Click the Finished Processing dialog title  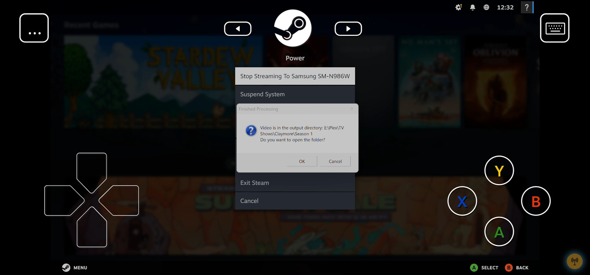coord(259,109)
